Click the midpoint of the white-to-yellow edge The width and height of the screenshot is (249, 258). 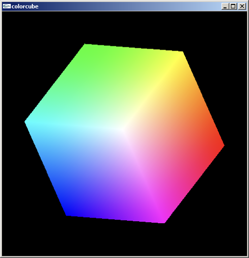click(153, 90)
